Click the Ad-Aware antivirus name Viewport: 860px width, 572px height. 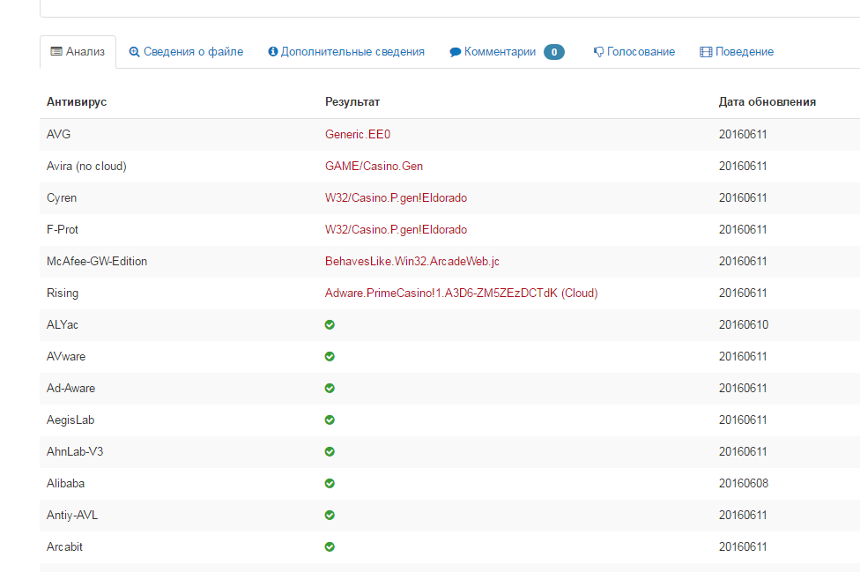[x=70, y=389]
